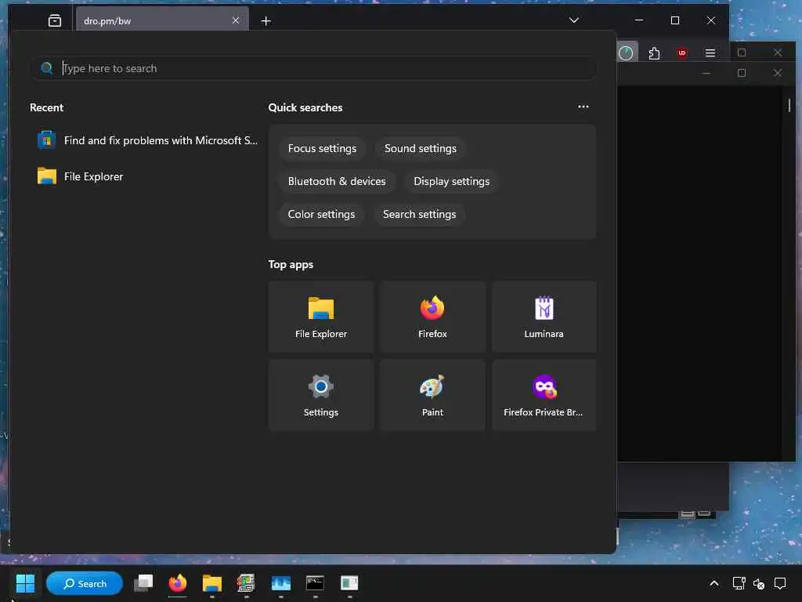This screenshot has height=602, width=802.
Task: Click the Focus settings quick search
Action: (322, 148)
